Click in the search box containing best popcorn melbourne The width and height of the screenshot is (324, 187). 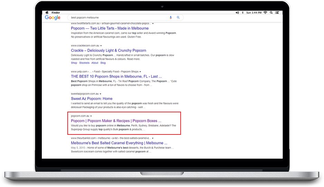point(117,18)
